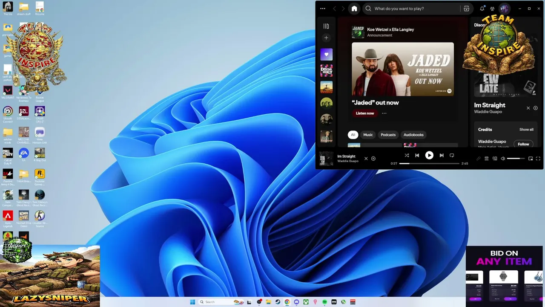545x307 pixels.
Task: Select the Counter-Strike Source desktop shortcut
Action: [40, 219]
